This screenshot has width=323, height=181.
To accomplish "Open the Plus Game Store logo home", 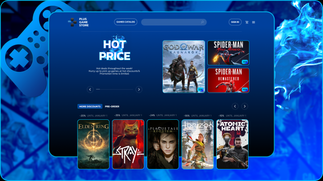I will coord(78,22).
